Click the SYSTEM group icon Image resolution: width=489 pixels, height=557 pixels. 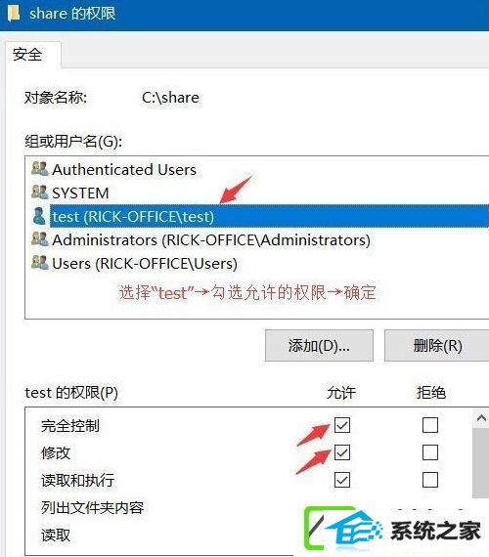[39, 193]
